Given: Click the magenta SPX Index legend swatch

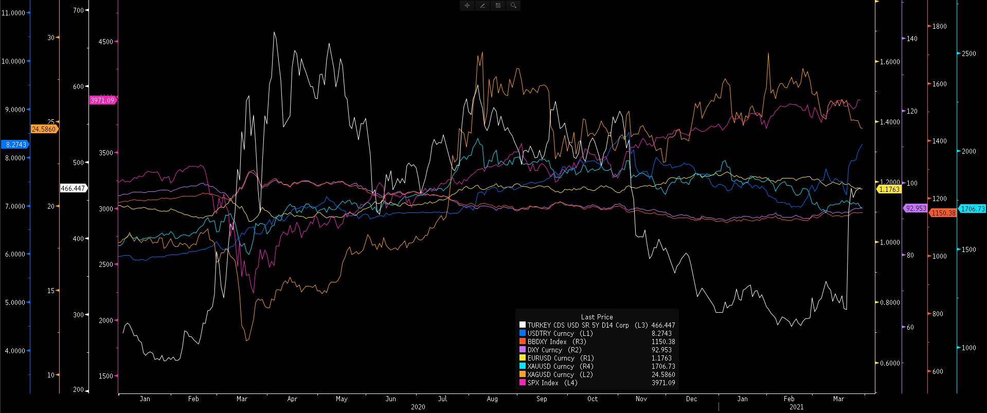Looking at the screenshot, I should [x=523, y=383].
